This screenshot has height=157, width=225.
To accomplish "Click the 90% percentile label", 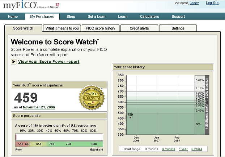I will [93, 131].
